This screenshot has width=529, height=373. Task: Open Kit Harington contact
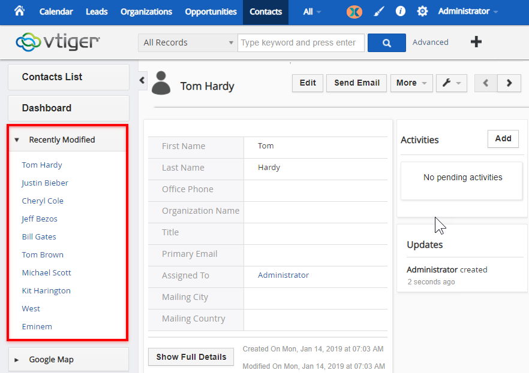click(x=46, y=290)
